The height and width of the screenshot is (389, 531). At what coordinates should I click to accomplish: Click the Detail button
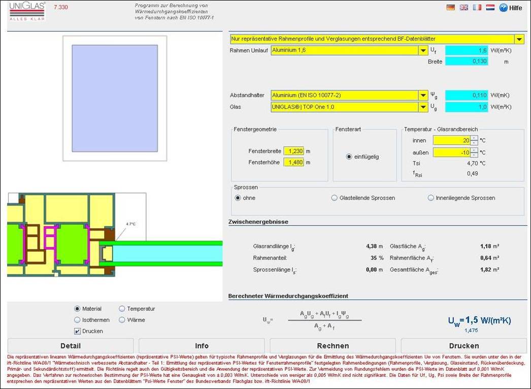click(71, 346)
